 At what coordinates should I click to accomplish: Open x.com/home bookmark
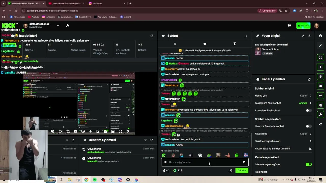coord(65,17)
